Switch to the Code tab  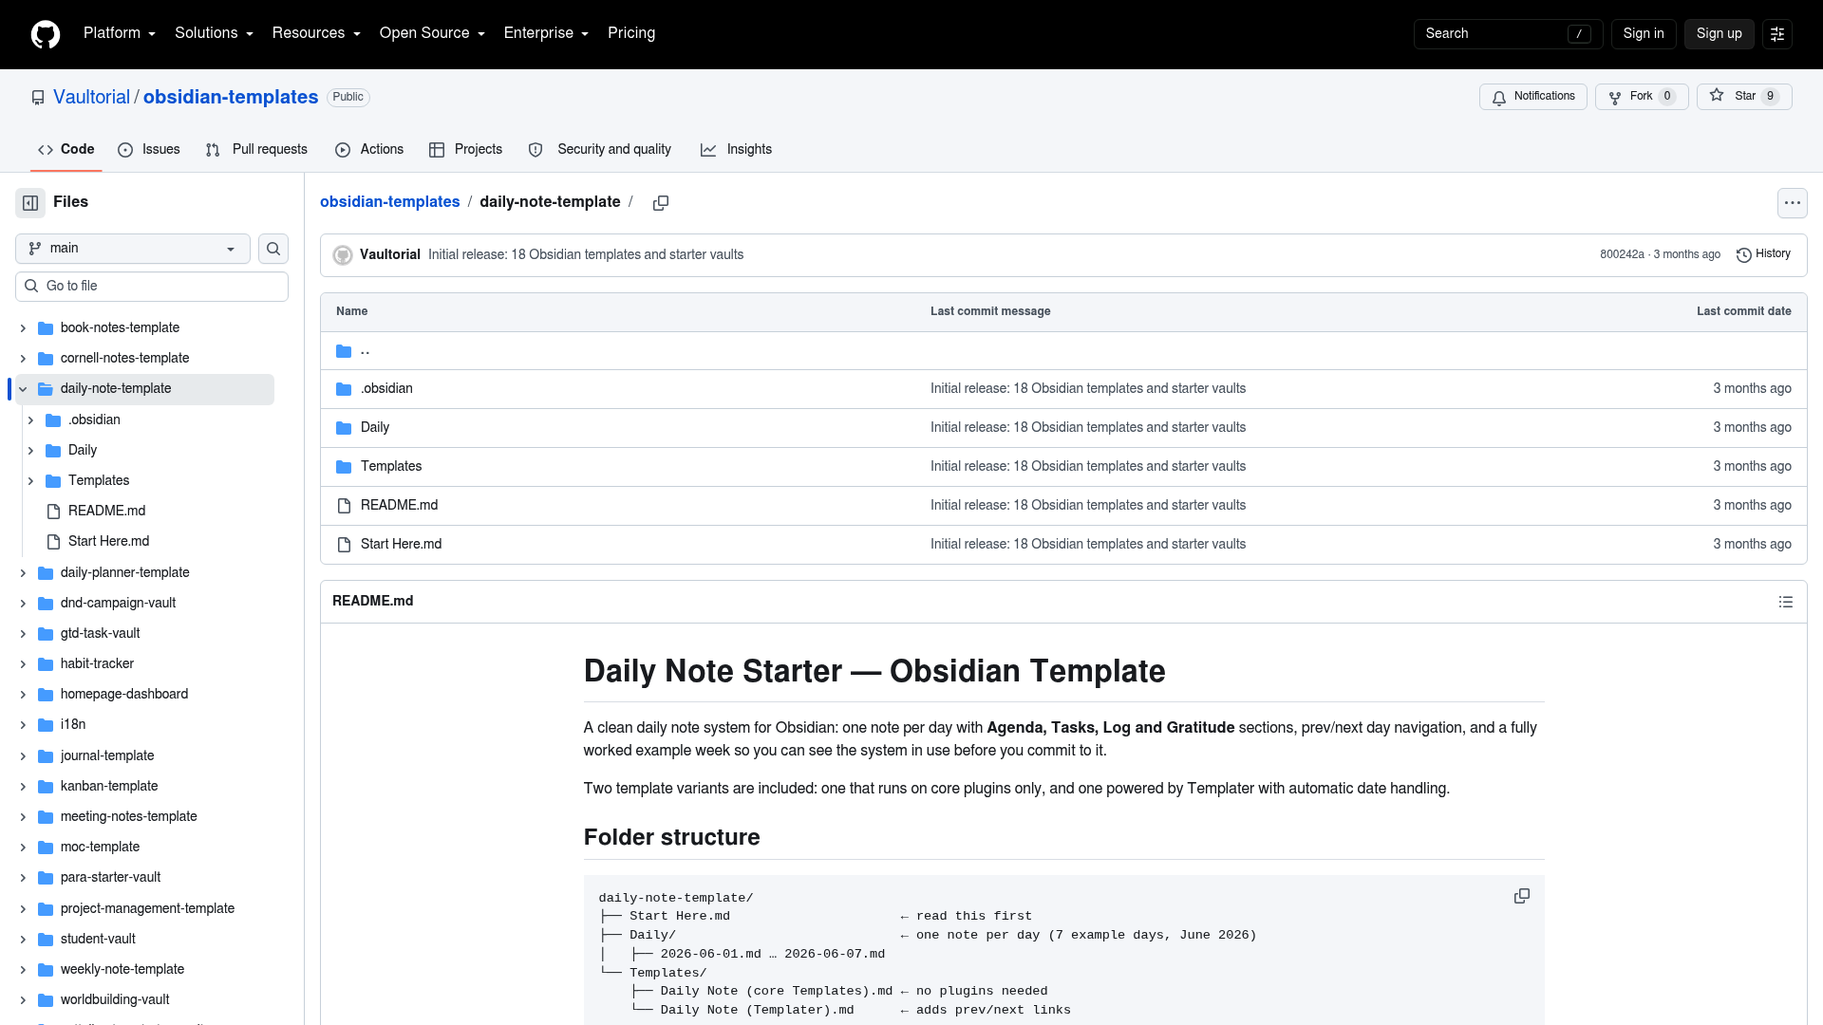click(66, 150)
